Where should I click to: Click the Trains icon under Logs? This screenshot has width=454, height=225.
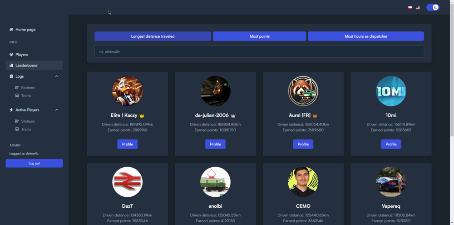(x=17, y=96)
